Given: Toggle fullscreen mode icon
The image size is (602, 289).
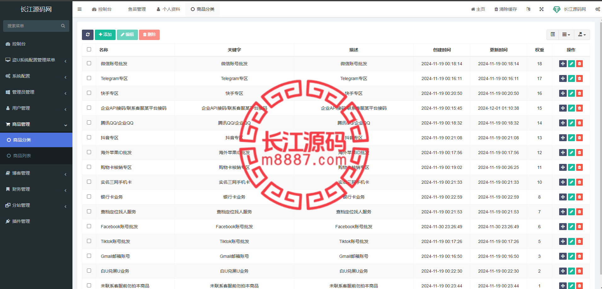Looking at the screenshot, I should click(x=542, y=9).
